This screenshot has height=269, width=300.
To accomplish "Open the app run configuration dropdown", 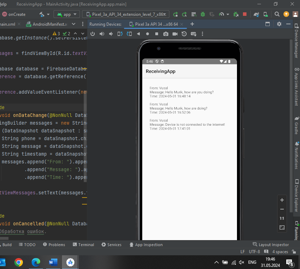I will click(67, 14).
